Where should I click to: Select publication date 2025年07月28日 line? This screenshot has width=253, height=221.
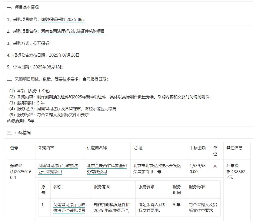(43, 55)
